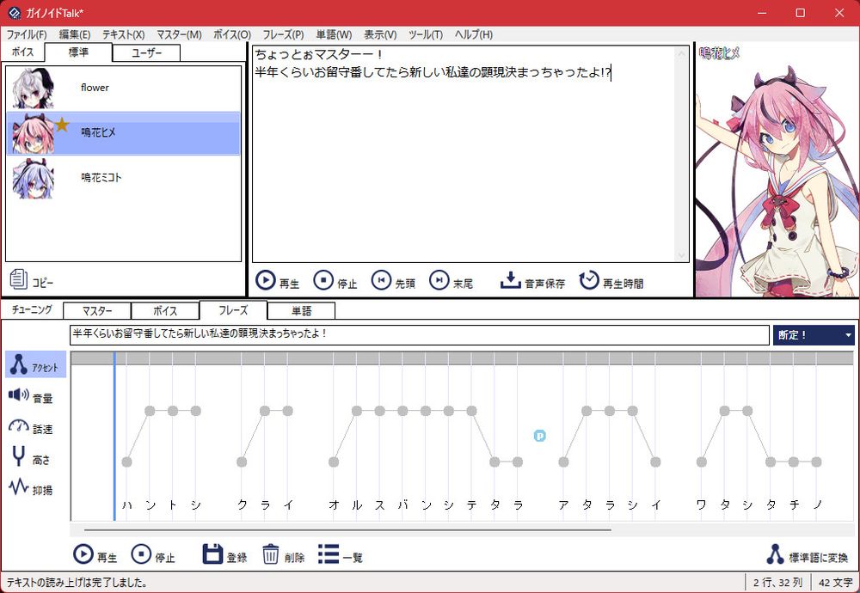The width and height of the screenshot is (860, 593).
Task: Open the 編集(E) menu
Action: pyautogui.click(x=75, y=34)
